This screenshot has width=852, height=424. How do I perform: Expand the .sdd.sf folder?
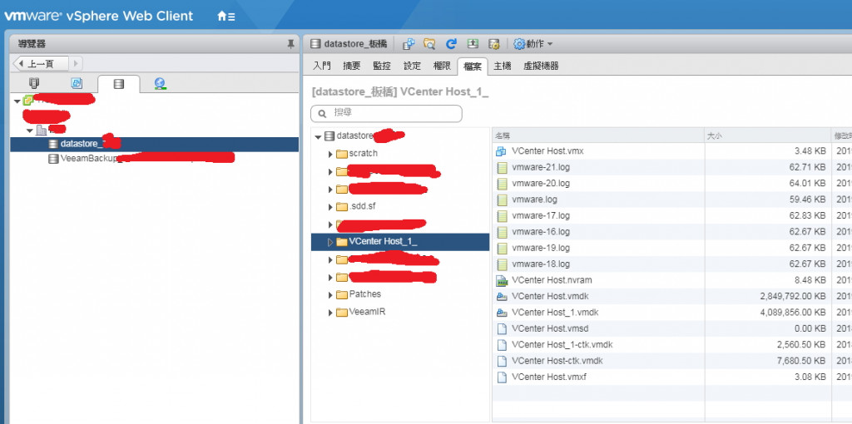click(330, 207)
